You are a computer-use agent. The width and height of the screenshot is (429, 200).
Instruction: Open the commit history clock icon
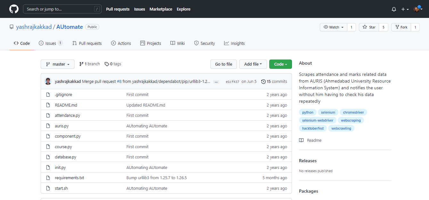coord(263,82)
